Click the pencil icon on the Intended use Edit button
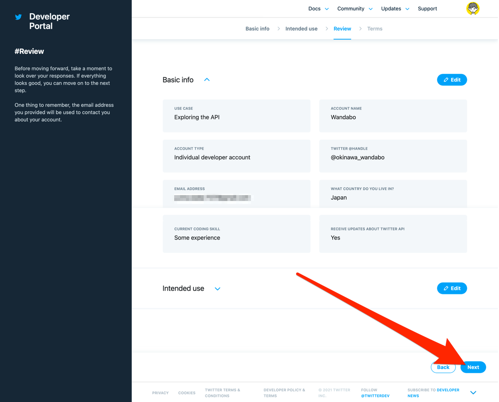This screenshot has height=402, width=499. click(x=446, y=288)
